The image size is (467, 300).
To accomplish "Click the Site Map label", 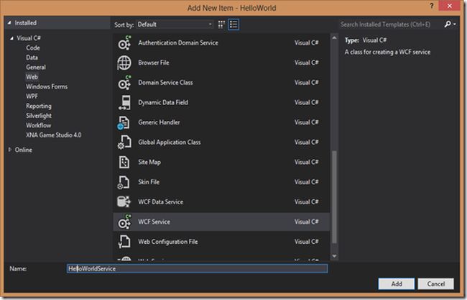I will pos(149,162).
